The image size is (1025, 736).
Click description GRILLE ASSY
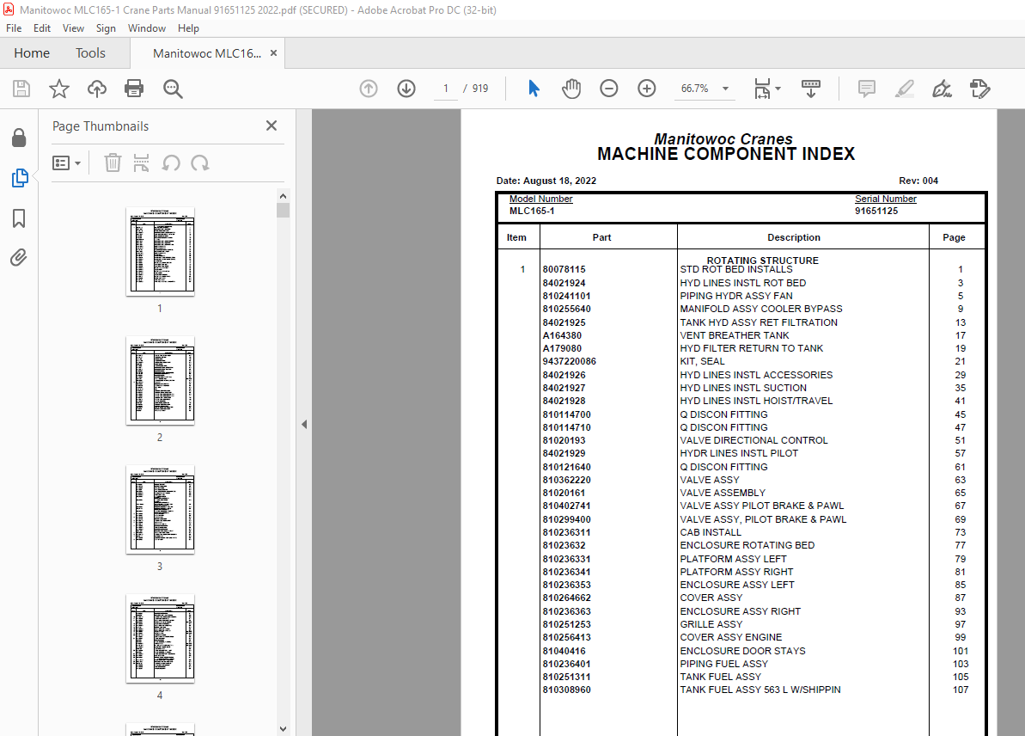tap(711, 624)
